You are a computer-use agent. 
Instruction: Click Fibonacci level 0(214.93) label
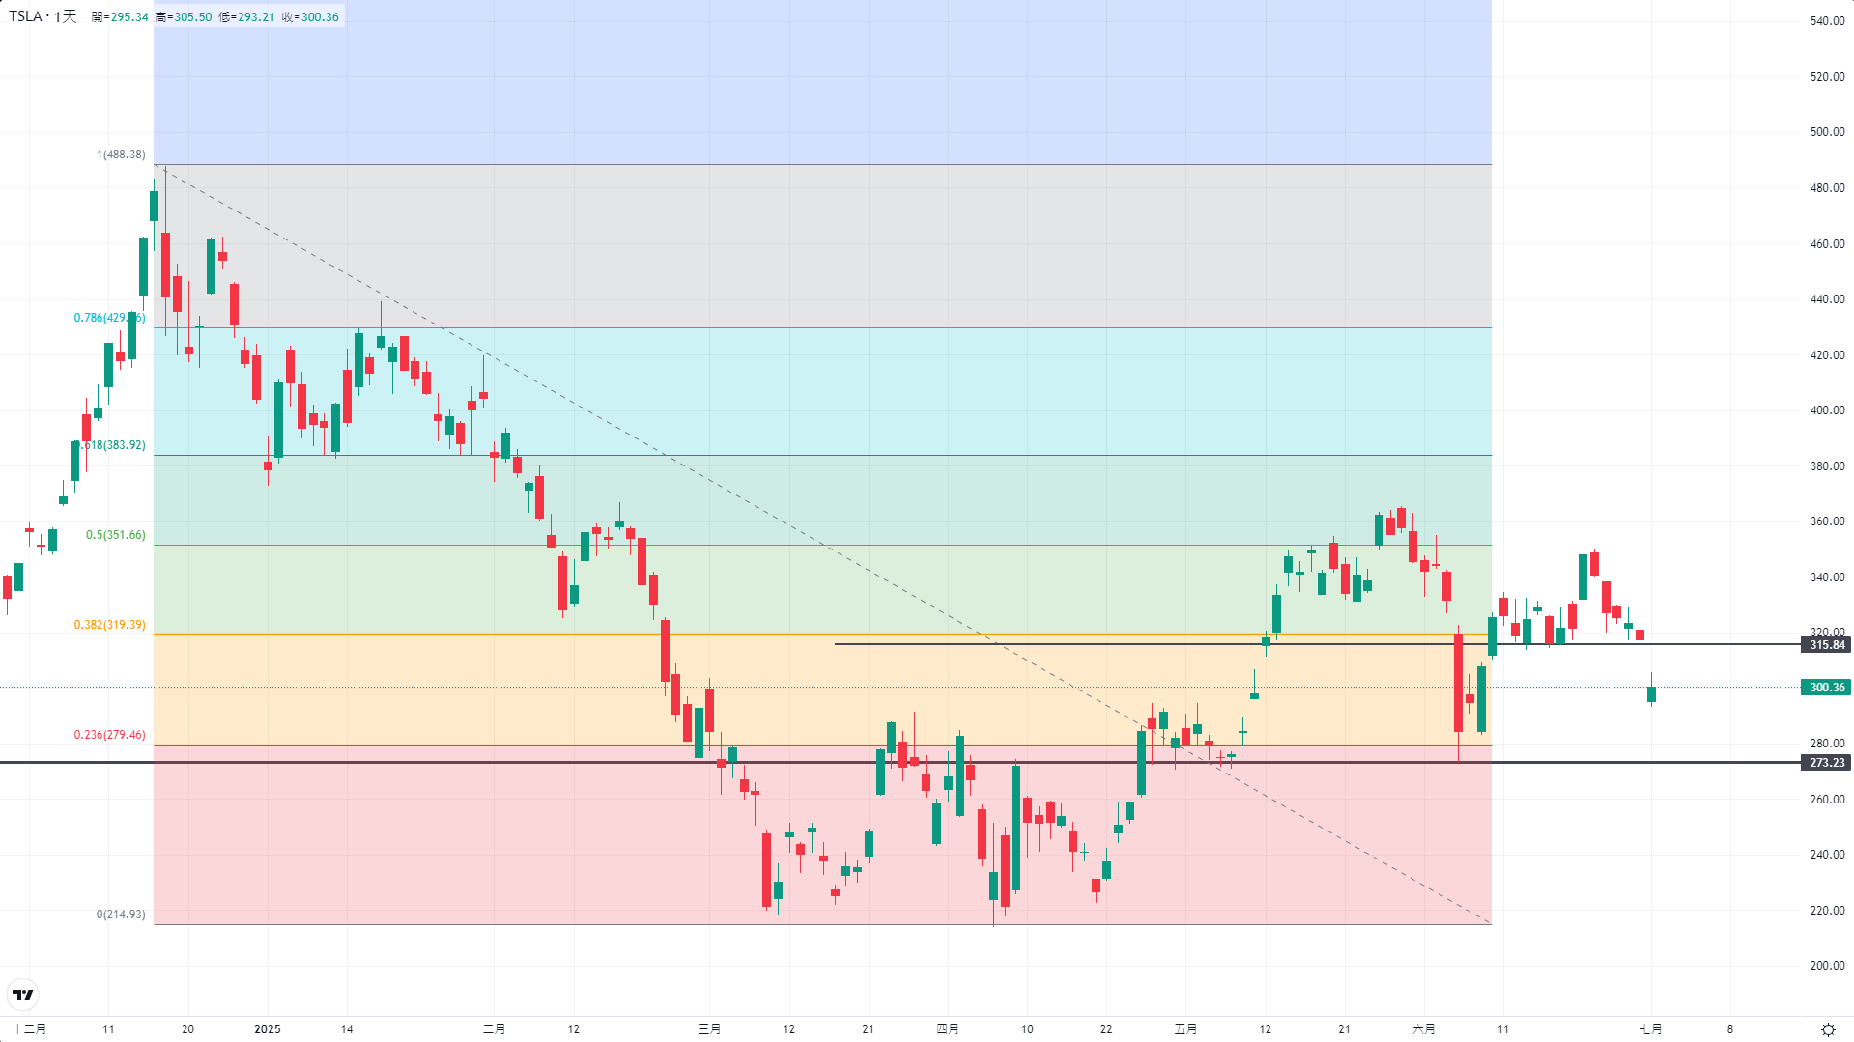coord(121,915)
